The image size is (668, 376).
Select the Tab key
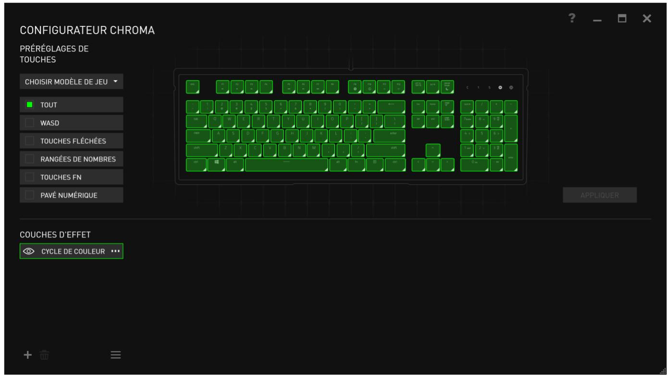[x=197, y=121]
